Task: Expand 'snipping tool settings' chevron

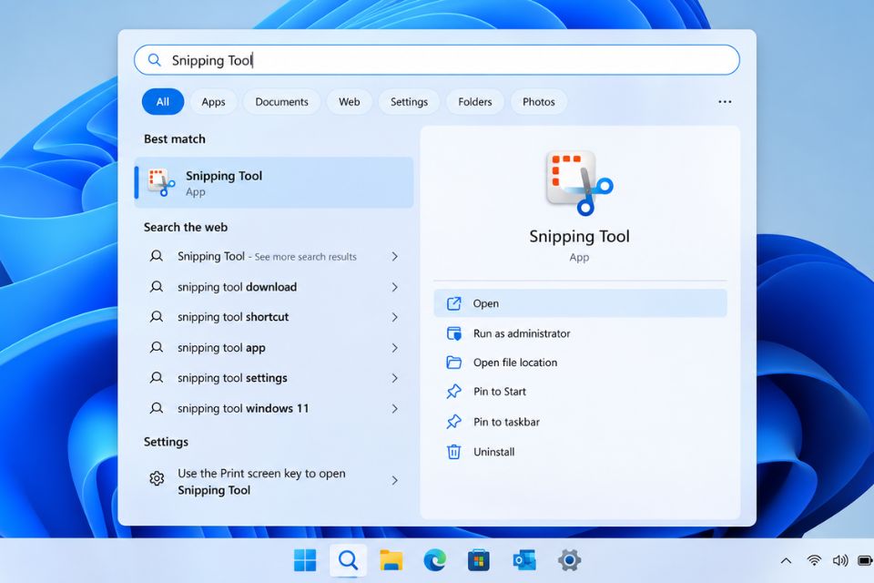Action: (394, 378)
